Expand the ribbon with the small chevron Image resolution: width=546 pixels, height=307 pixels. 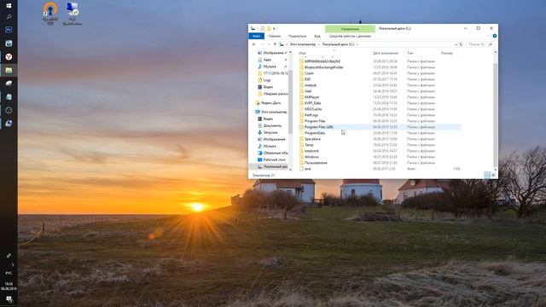pyautogui.click(x=488, y=36)
